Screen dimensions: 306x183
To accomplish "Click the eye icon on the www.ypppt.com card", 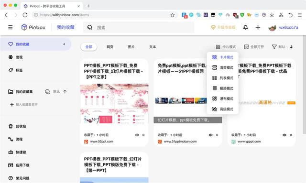I will (284, 135).
